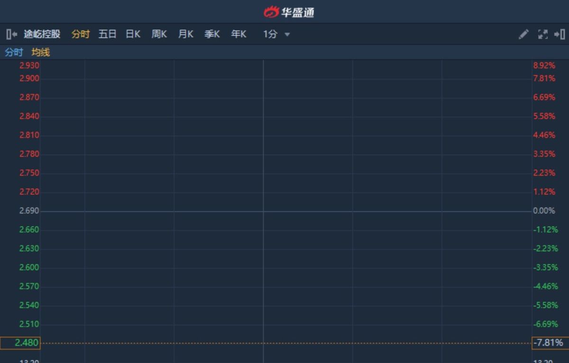Click the 2.630 price axis label

point(29,249)
